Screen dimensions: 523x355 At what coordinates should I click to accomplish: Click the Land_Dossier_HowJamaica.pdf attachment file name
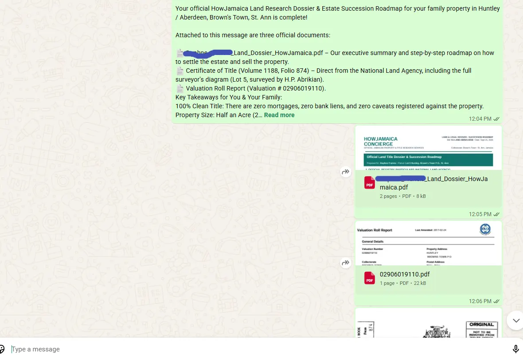[433, 183]
